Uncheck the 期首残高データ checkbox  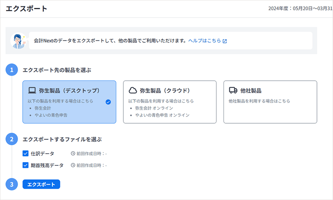(x=25, y=165)
